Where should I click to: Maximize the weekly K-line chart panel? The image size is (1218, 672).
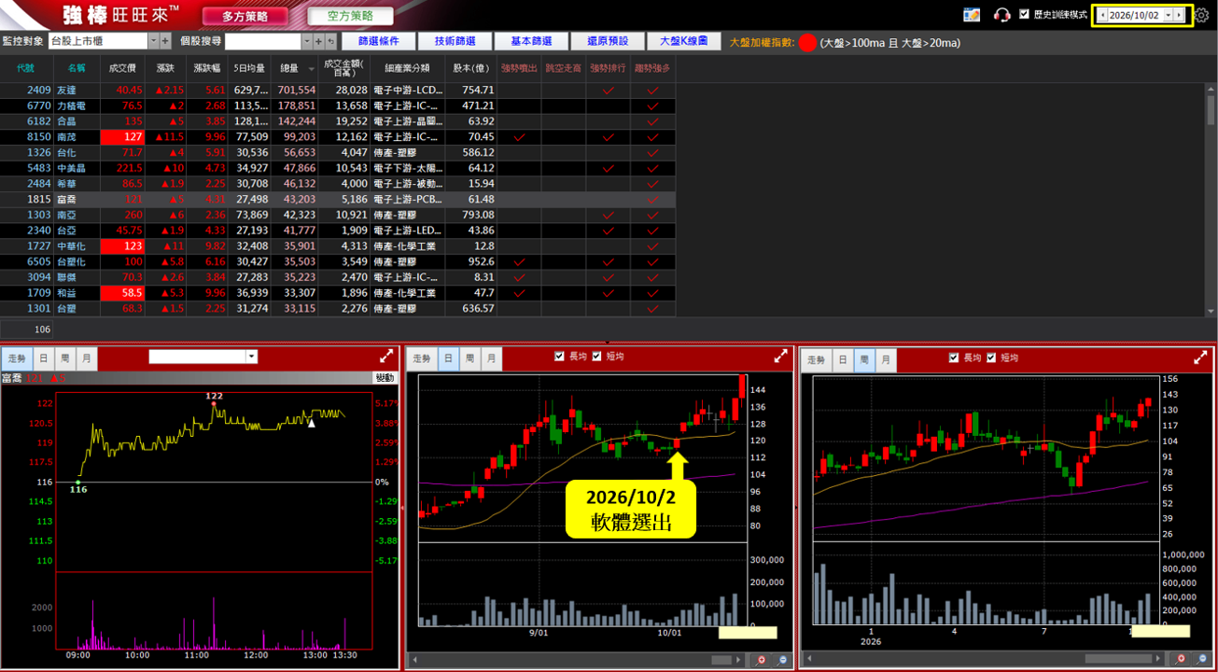click(1201, 357)
